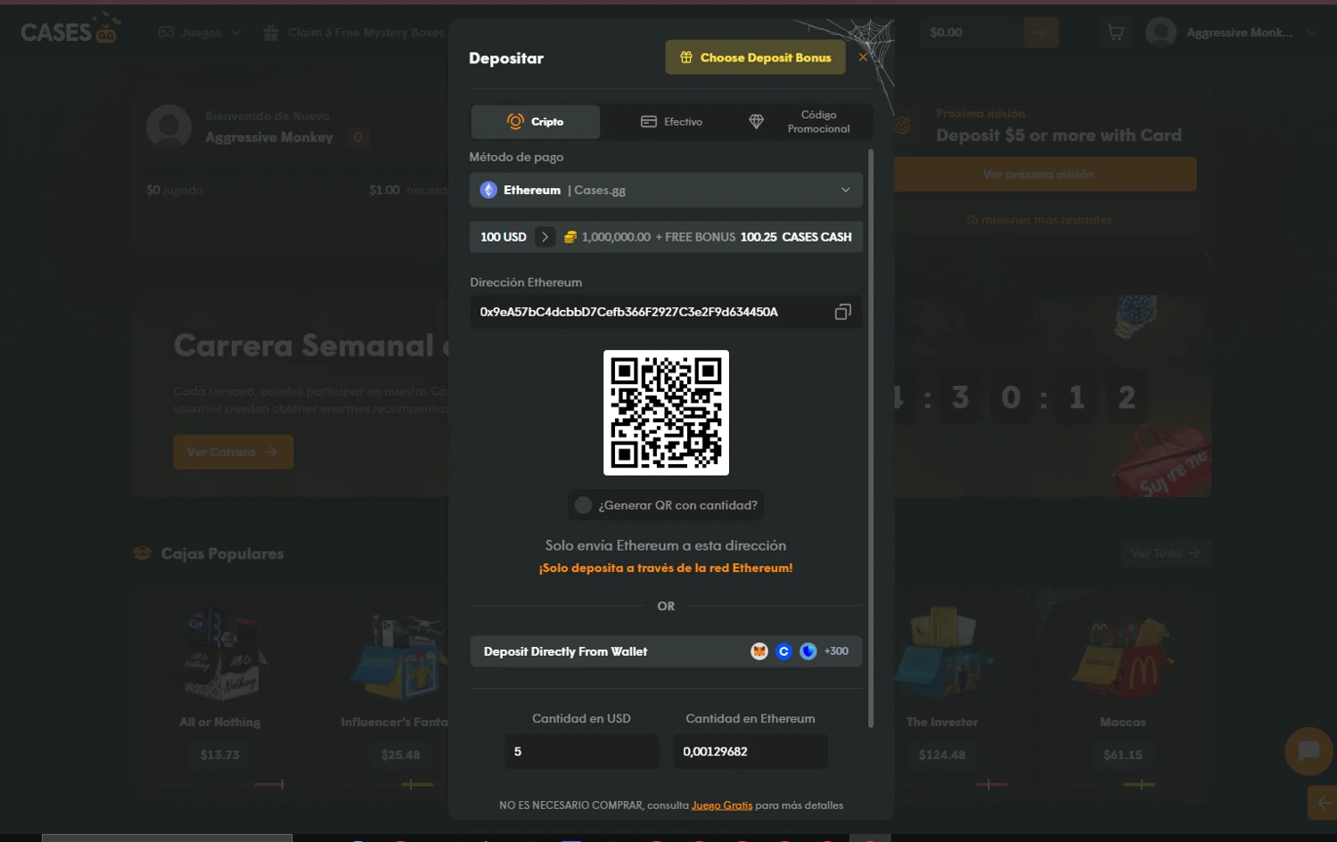Open the Juegos dropdown menu
This screenshot has width=1337, height=842.
201,32
